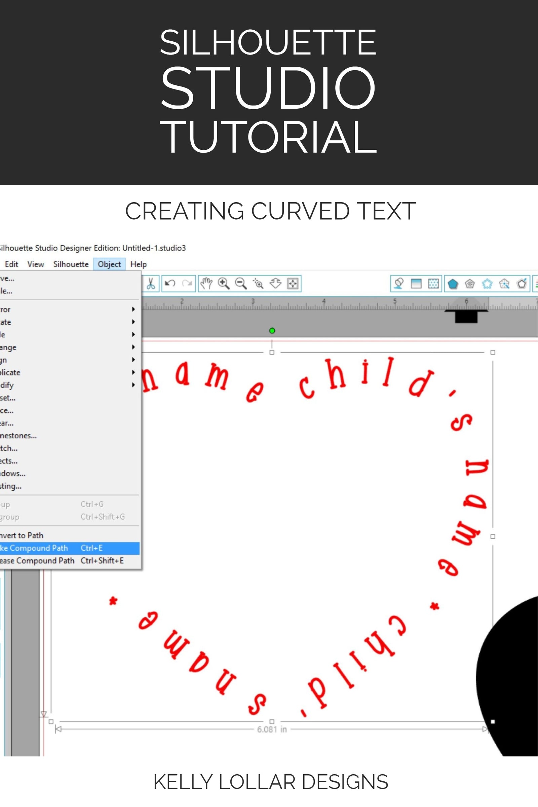538x807 pixels.
Task: Undo the last action
Action: 170,283
